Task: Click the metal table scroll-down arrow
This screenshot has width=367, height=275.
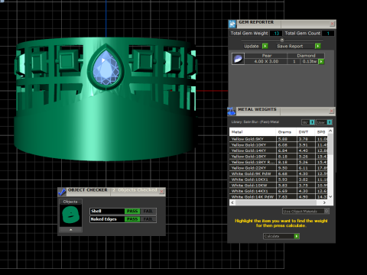Action: pyautogui.click(x=330, y=196)
